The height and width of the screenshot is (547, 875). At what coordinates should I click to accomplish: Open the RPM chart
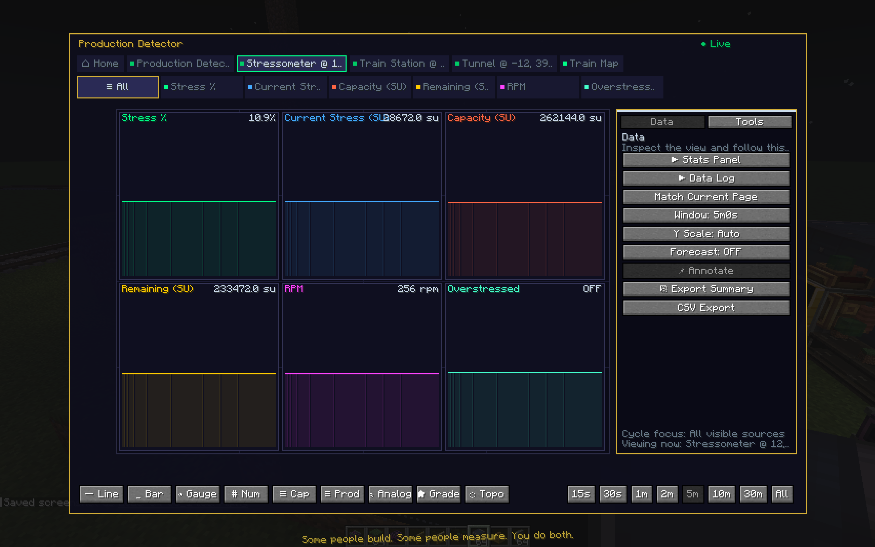click(x=362, y=367)
